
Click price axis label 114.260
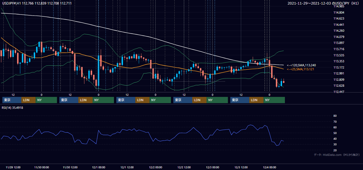click(339, 31)
